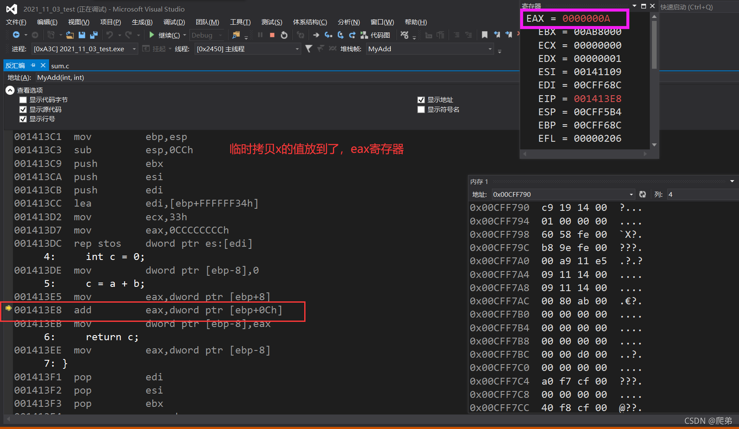Open the 生成(B) menu
Viewport: 739px width, 429px height.
click(142, 22)
